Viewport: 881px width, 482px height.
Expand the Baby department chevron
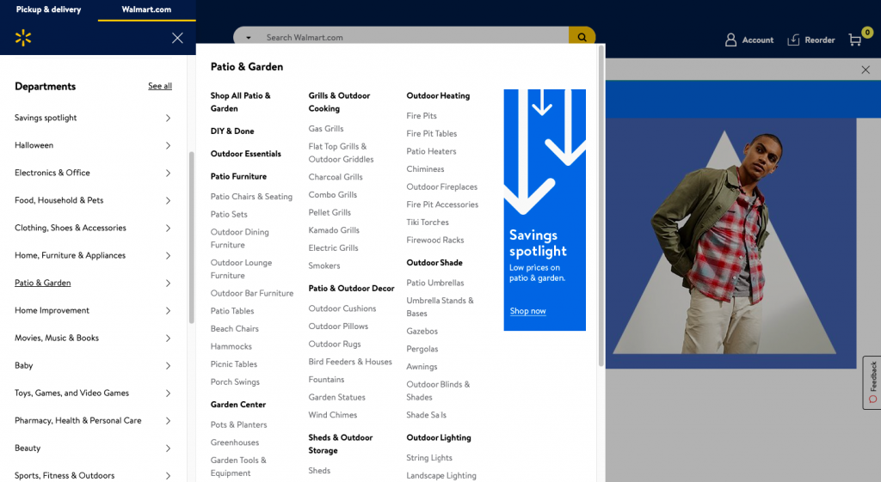pyautogui.click(x=168, y=366)
